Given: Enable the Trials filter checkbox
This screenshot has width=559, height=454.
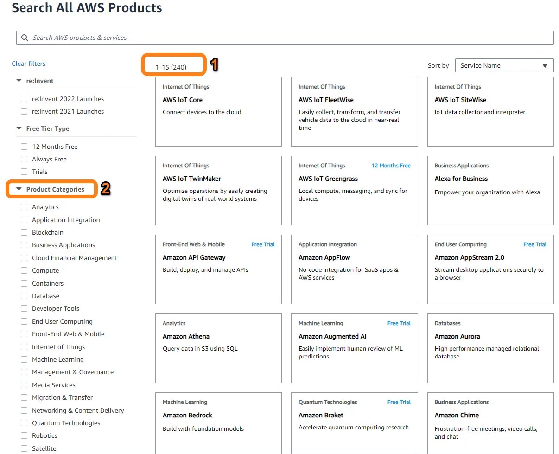Looking at the screenshot, I should click(24, 171).
